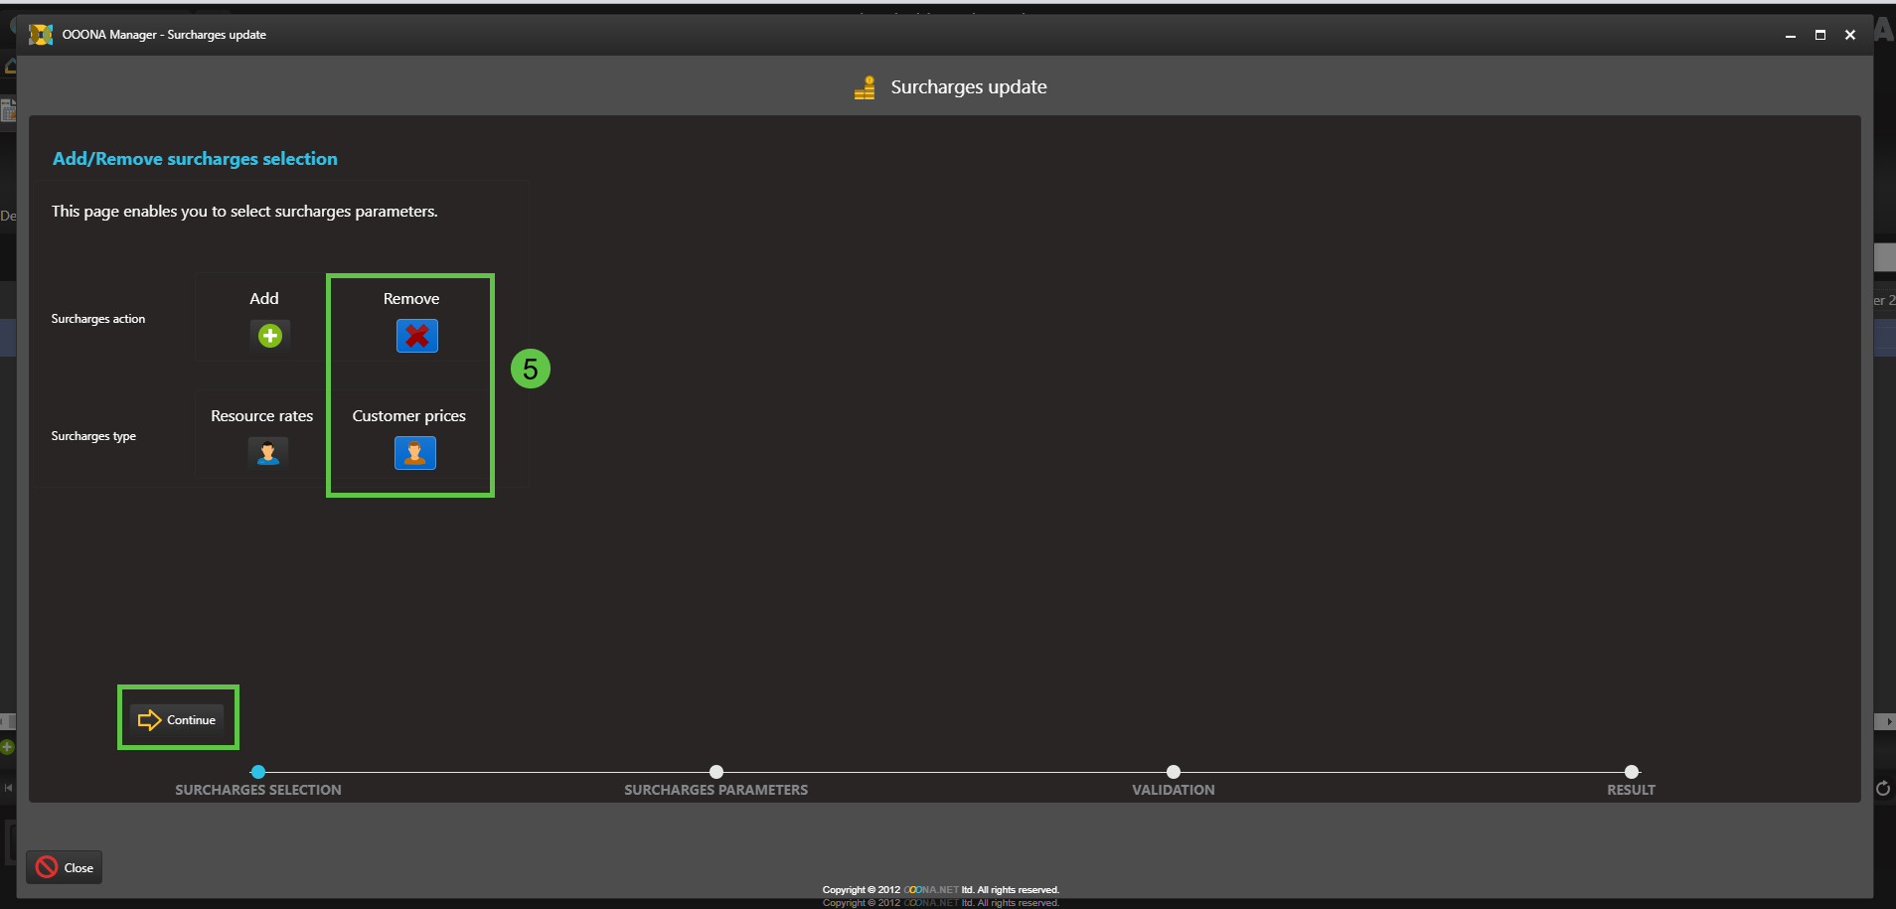
Task: Pick the Resource rates person icon
Action: click(267, 453)
